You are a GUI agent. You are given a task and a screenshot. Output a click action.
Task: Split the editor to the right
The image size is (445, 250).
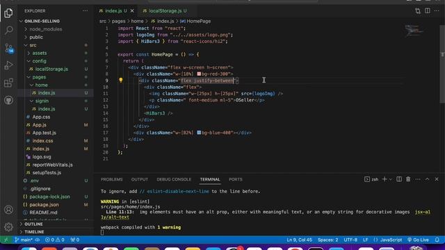428,11
